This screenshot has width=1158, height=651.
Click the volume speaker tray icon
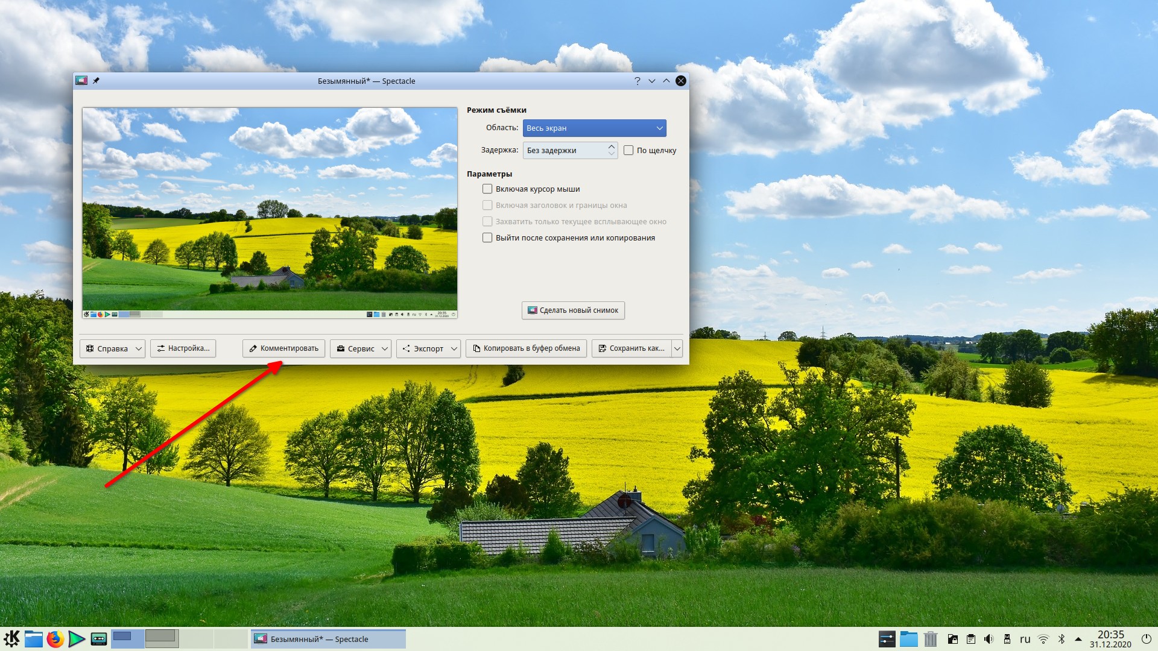[989, 639]
